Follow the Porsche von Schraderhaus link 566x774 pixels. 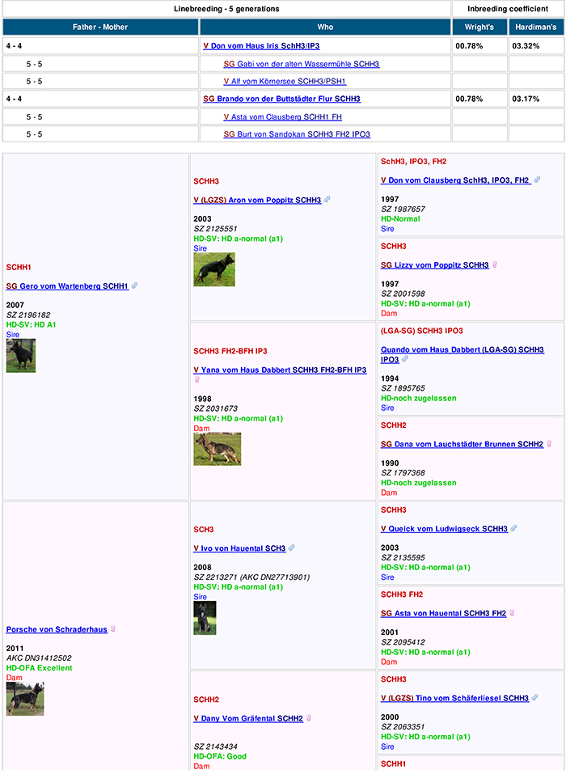coord(57,629)
